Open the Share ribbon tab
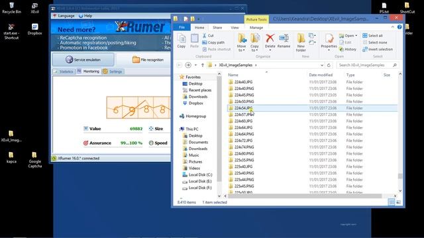The image size is (424, 238). tap(217, 27)
